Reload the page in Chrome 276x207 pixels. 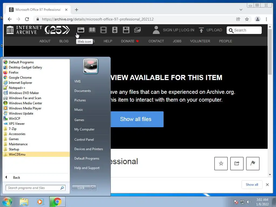click(27, 19)
